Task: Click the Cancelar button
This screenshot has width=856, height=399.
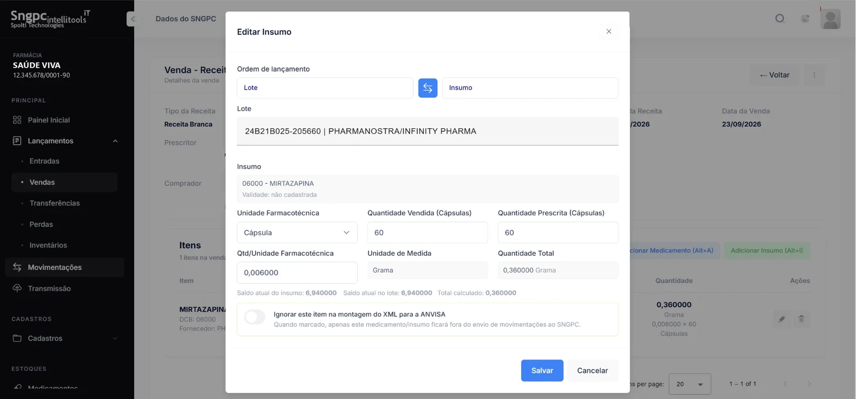Action: 592,371
